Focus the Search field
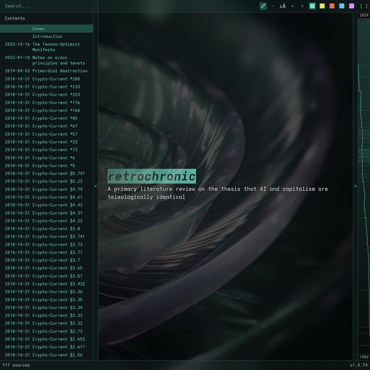Image resolution: width=370 pixels, height=370 pixels. pyautogui.click(x=49, y=6)
